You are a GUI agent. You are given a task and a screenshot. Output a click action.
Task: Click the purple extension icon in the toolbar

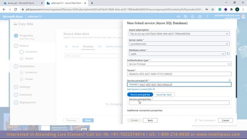(x=225, y=9)
